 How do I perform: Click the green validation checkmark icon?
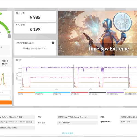[1, 13]
